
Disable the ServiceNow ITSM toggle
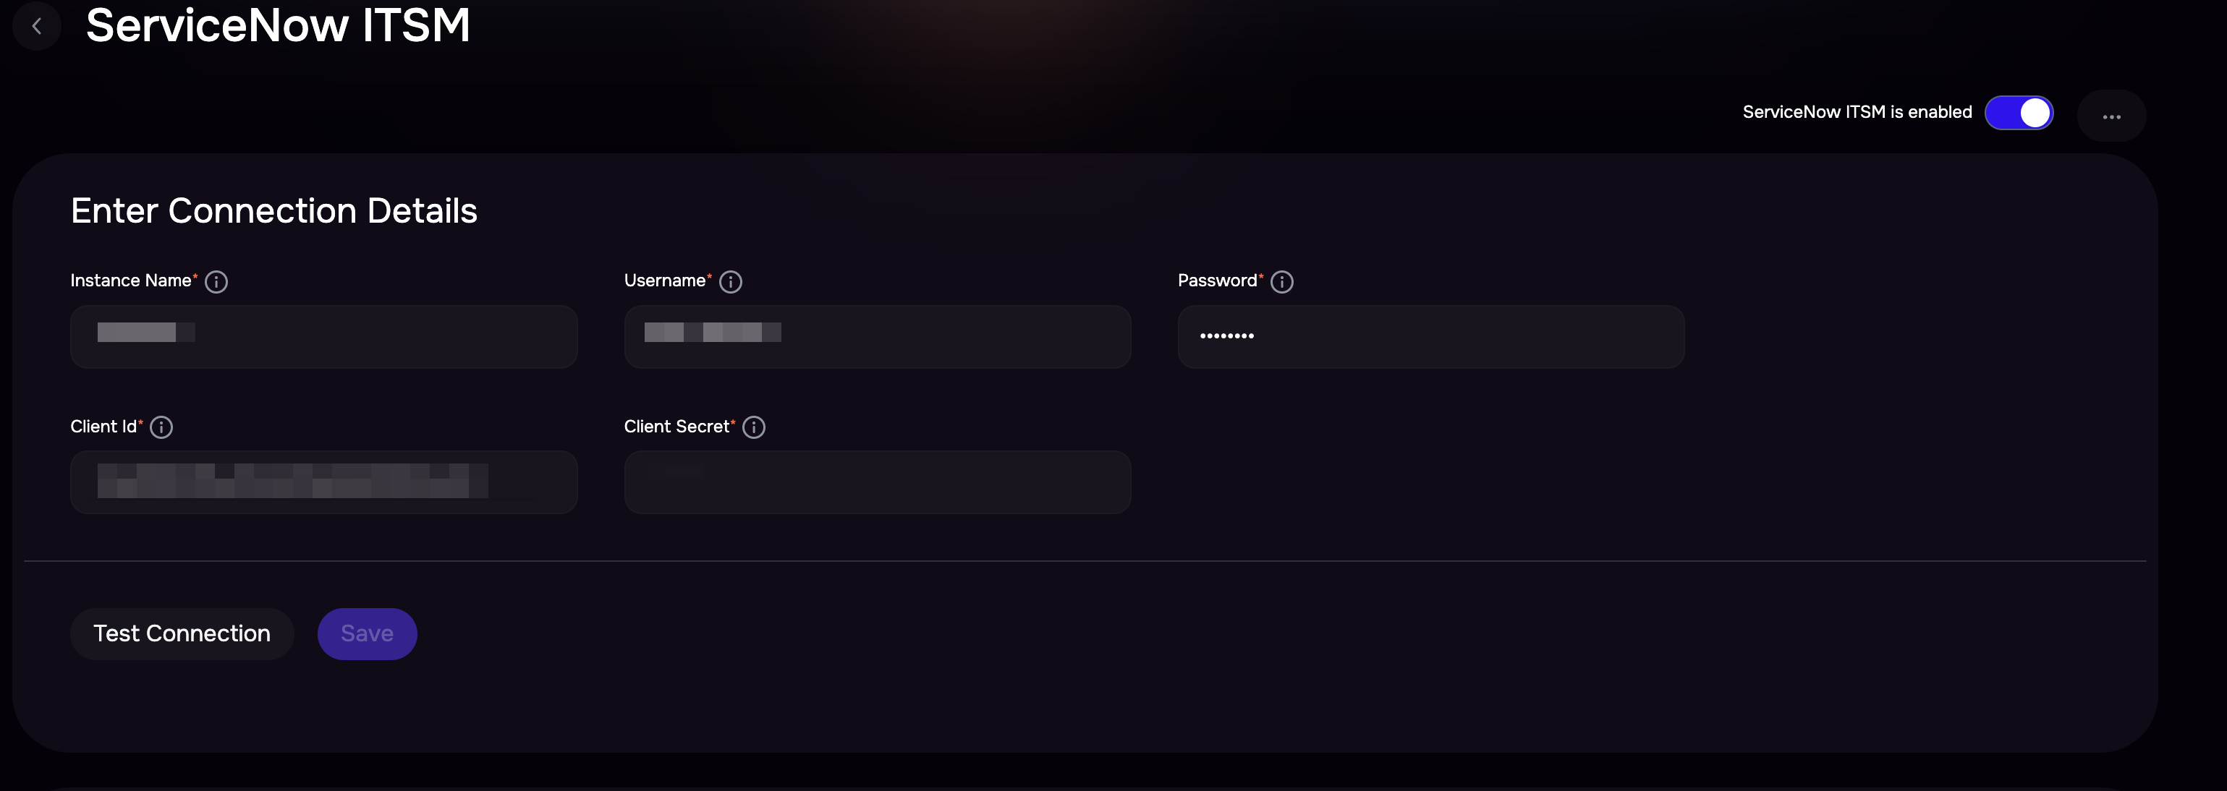coord(2019,113)
